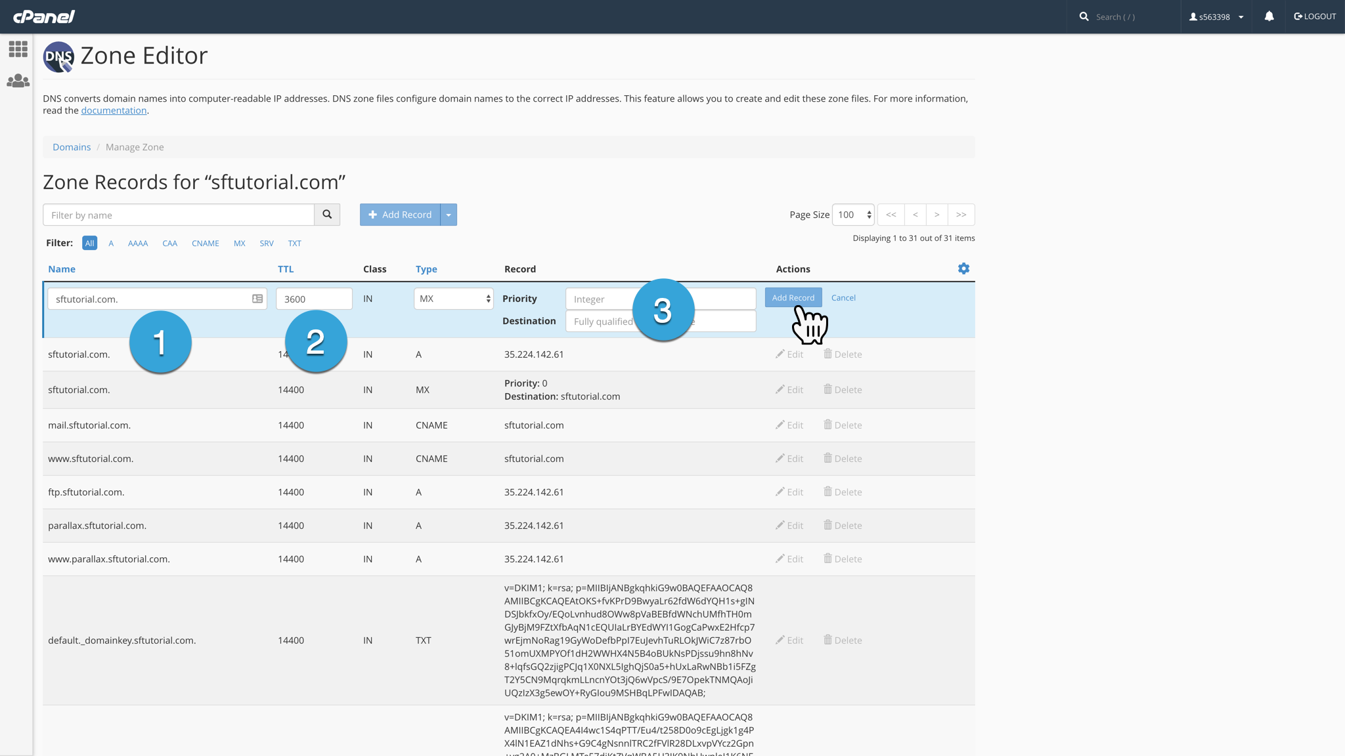
Task: Click the DNS Zone Editor logo icon
Action: 58,57
